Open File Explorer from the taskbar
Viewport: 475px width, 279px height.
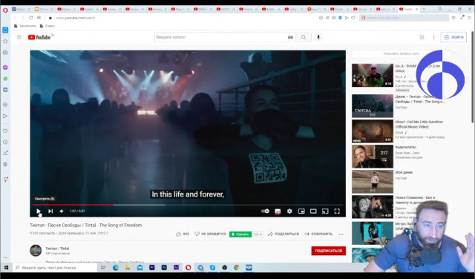point(128,267)
